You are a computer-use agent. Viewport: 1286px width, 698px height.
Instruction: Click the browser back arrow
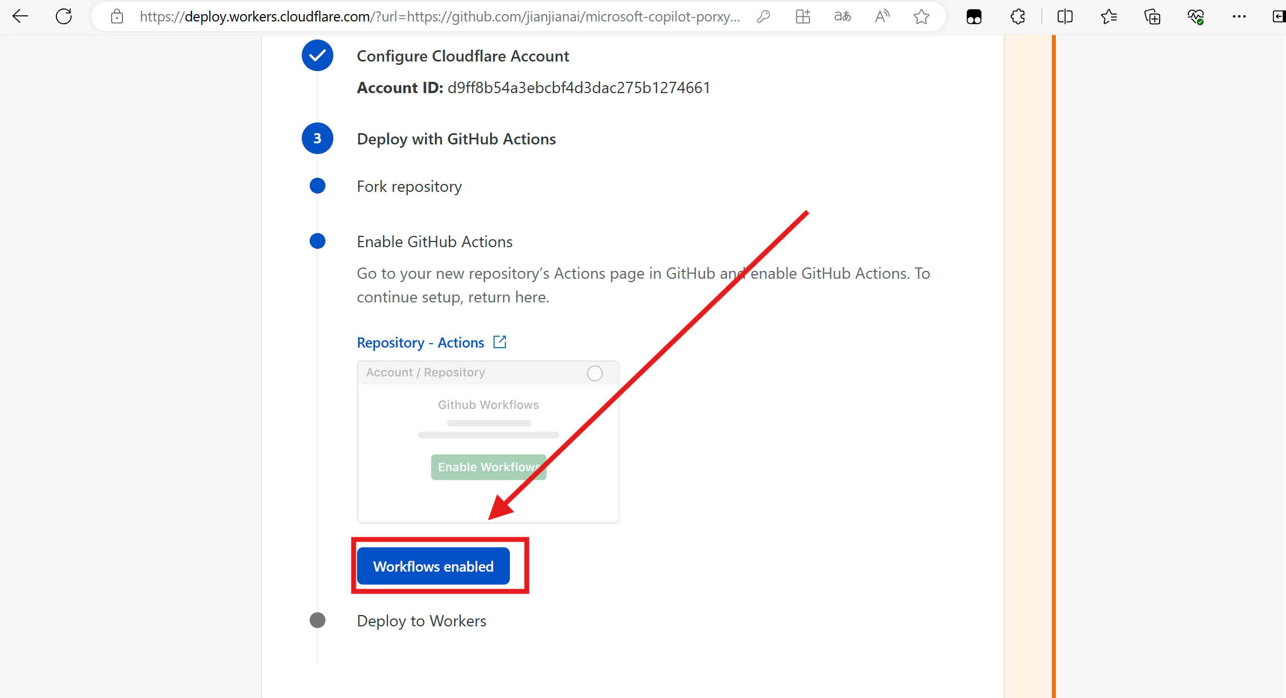click(x=20, y=16)
